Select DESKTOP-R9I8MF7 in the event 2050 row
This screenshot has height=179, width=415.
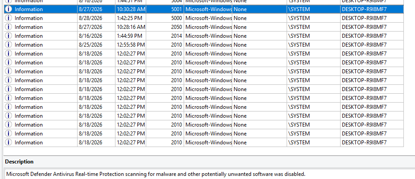(x=364, y=27)
